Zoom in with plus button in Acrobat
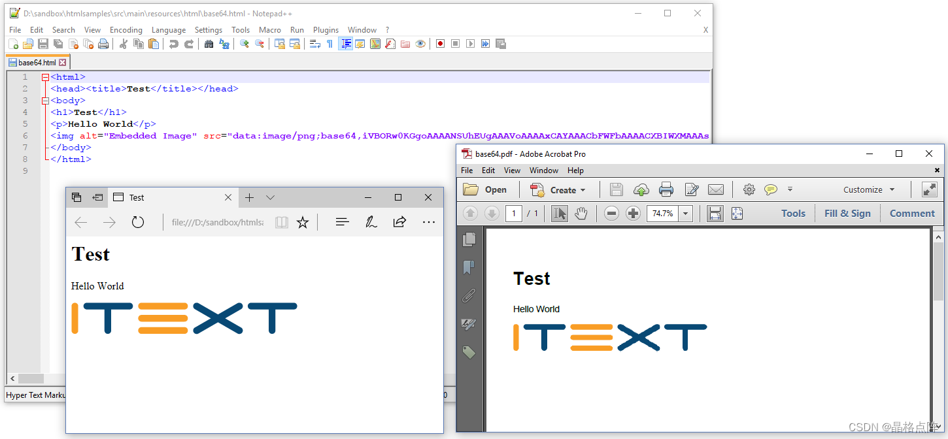 [x=633, y=214]
